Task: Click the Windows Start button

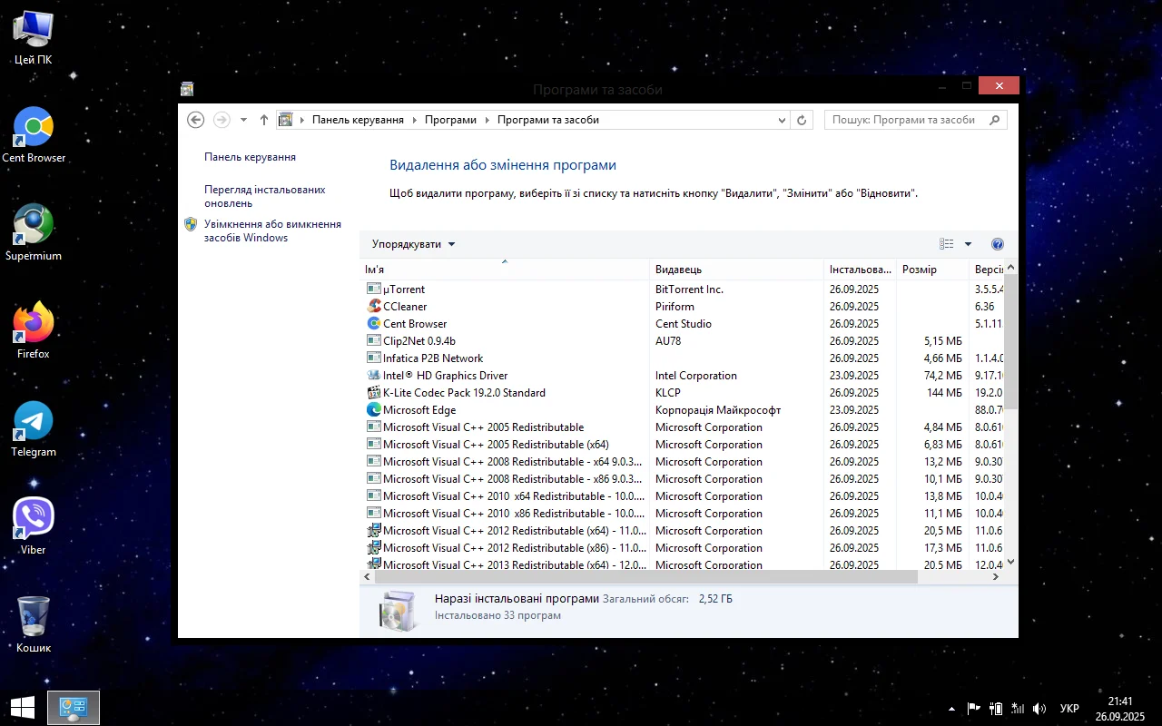Action: point(23,707)
